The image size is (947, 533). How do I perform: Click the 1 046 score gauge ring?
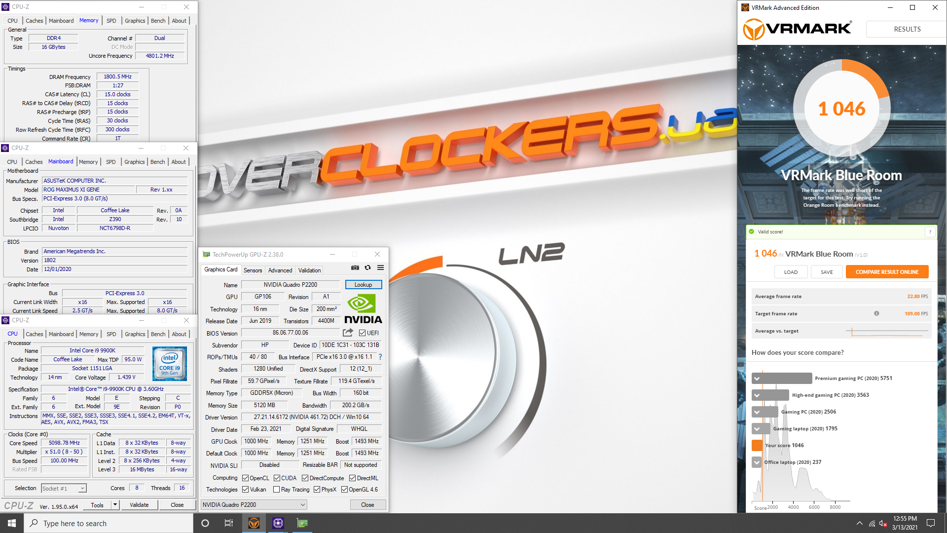coord(842,109)
